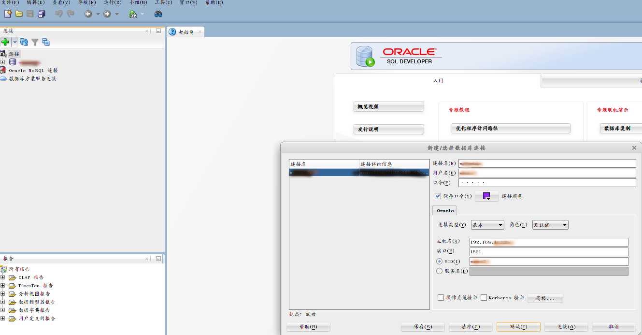Enable the 操作系统验证 checkbox
Viewport: 642px width, 335px height.
click(x=441, y=298)
